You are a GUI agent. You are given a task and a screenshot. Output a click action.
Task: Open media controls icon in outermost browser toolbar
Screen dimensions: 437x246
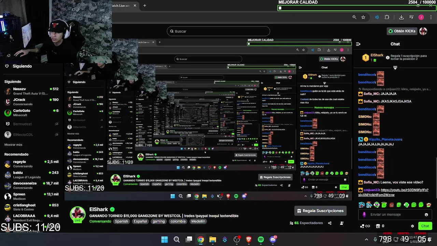411,17
